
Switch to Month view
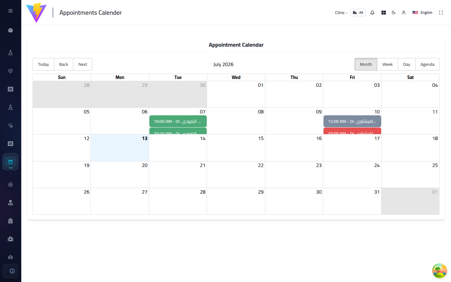(366, 64)
